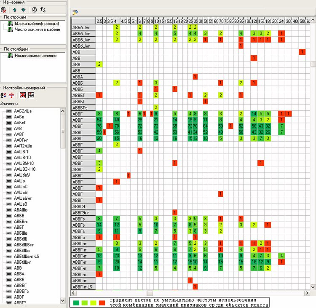Click the yellow note icon above grid
Viewport: 316px width, 308px height.
(x=75, y=13)
